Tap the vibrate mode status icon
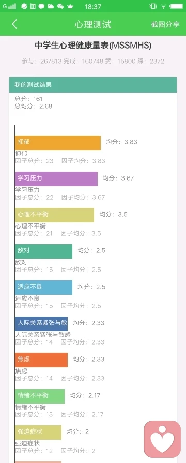Viewport: 186px width, 463px height. coord(153,6)
